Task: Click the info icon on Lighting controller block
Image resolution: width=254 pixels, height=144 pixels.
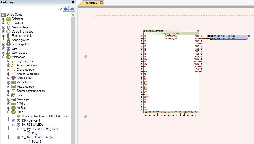Action: pyautogui.click(x=198, y=31)
